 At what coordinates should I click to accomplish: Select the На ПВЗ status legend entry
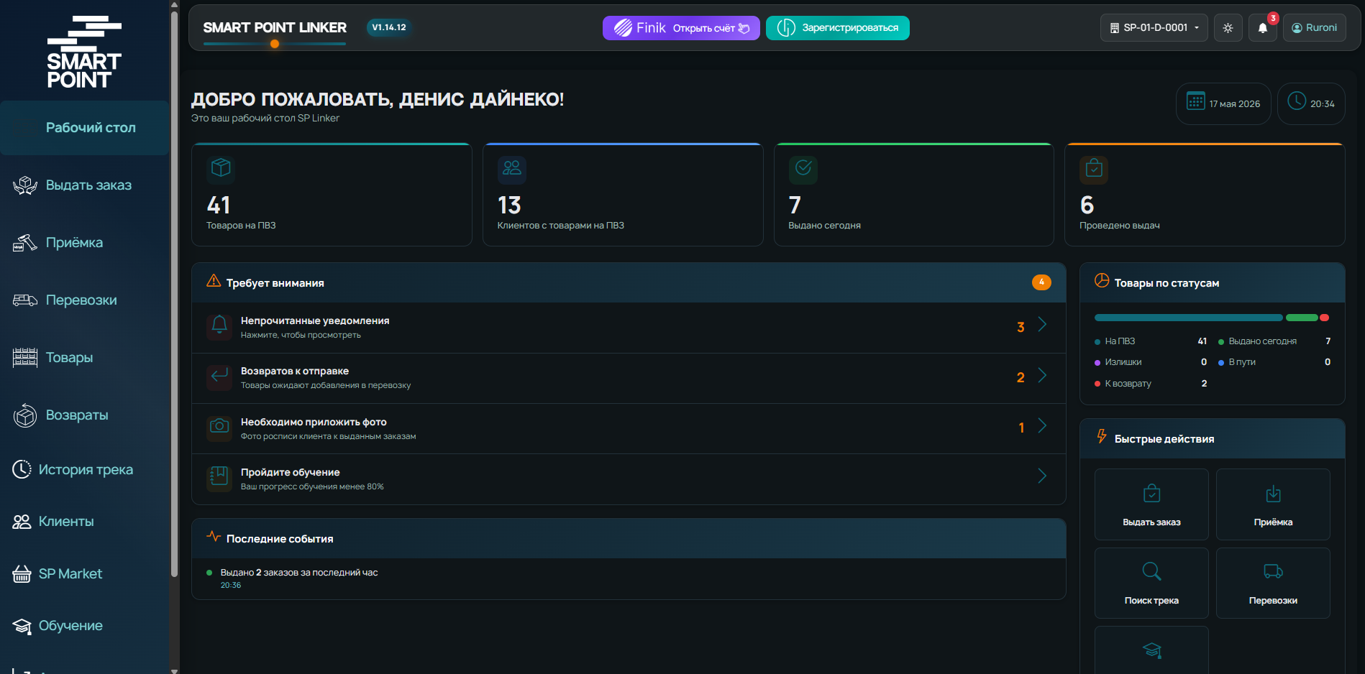(x=1151, y=341)
